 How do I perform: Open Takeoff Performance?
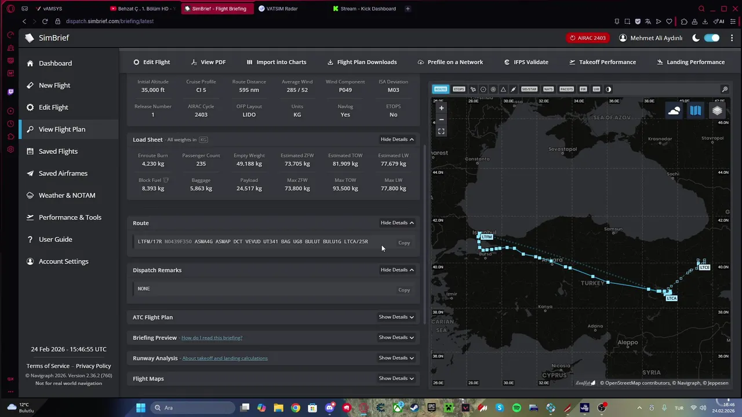coord(602,62)
